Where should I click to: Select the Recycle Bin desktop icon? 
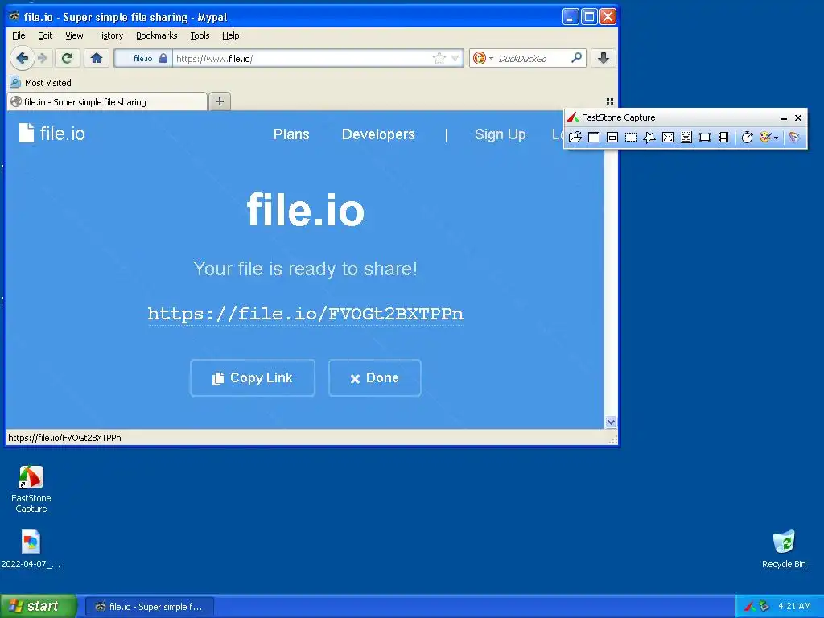pos(784,550)
